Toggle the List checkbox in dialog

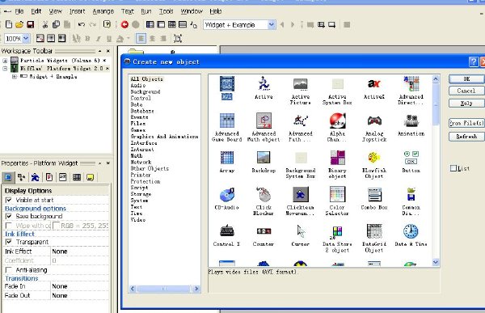tap(453, 168)
